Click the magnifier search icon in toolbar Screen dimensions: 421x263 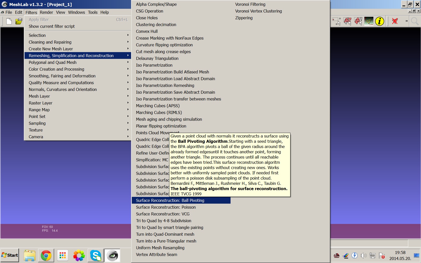tap(415, 21)
